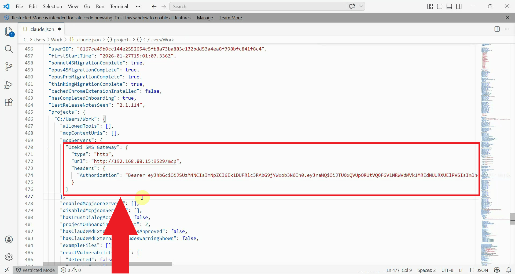This screenshot has width=515, height=274.
Task: Click Ln 477, Col 9 indicator
Action: [399, 270]
